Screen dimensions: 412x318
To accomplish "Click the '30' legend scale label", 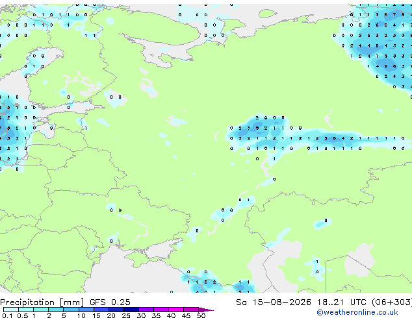I will click(141, 315).
